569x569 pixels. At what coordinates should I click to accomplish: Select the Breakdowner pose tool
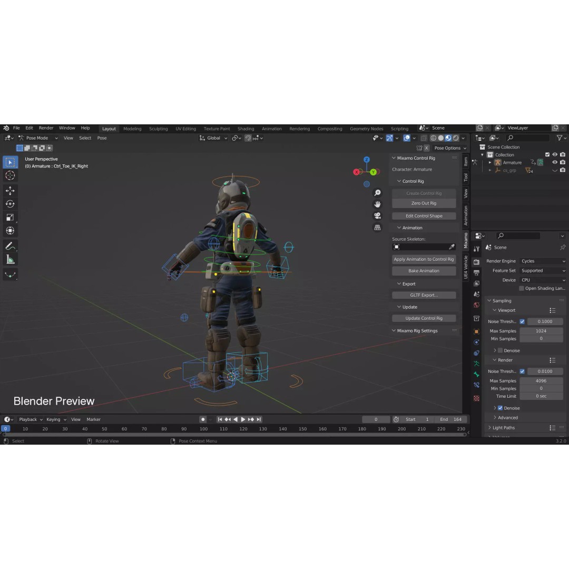click(10, 275)
